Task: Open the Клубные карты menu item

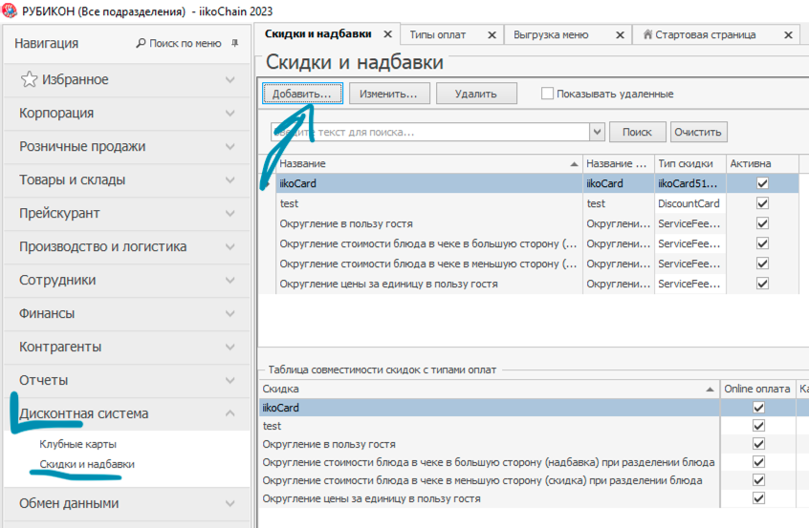Action: [x=77, y=444]
